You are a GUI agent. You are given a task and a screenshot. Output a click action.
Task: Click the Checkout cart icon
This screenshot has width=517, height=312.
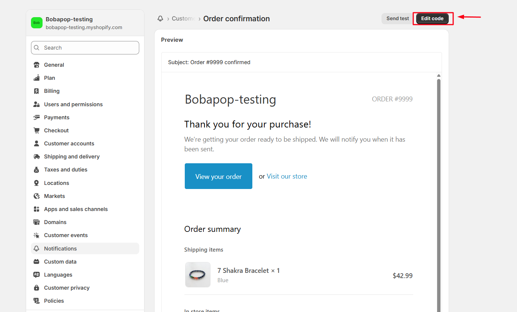point(37,130)
